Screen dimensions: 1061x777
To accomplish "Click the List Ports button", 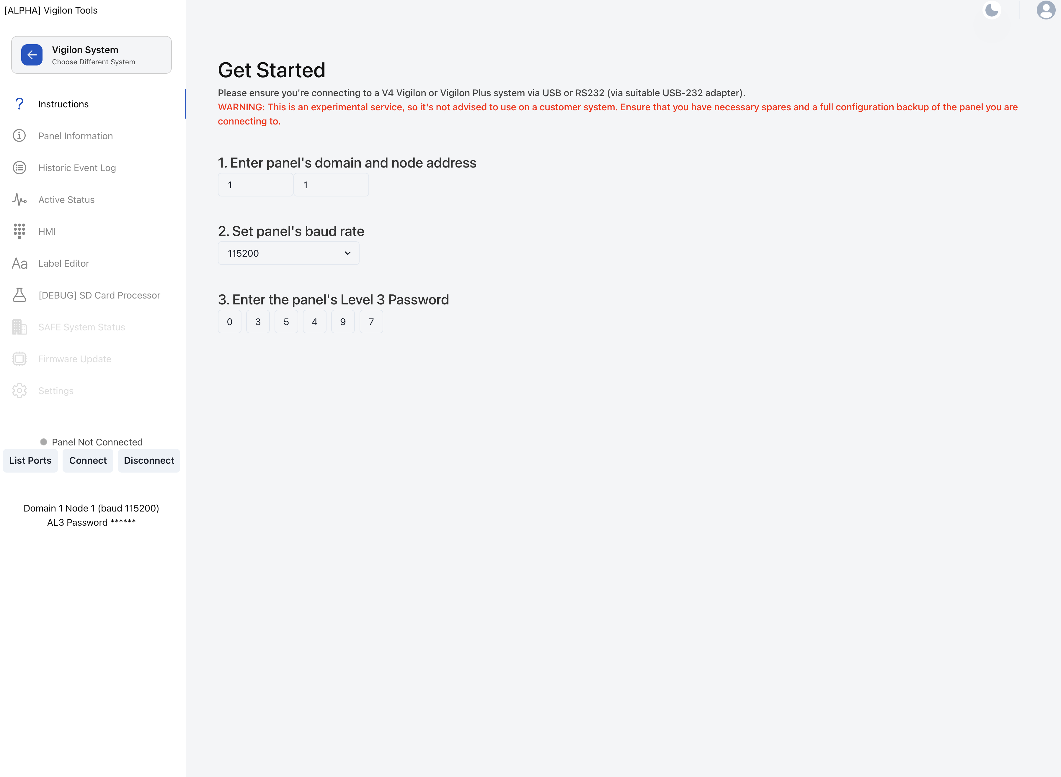I will (x=30, y=460).
